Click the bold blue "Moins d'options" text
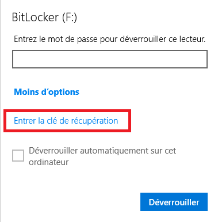This screenshot has height=222, width=218. (47, 92)
